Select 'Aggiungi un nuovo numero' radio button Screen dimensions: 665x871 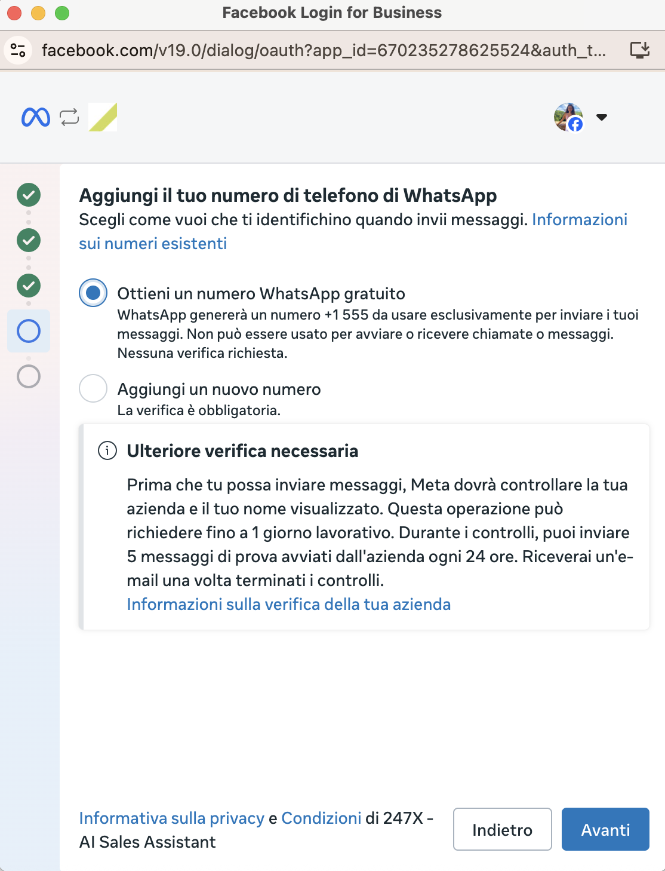(93, 388)
